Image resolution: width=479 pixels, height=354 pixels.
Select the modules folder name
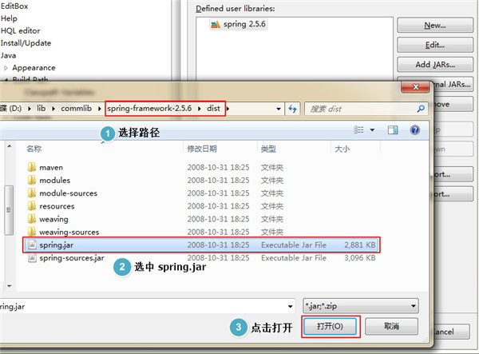pos(54,181)
